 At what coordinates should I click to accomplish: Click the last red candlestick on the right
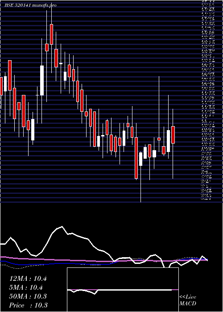click(173, 135)
